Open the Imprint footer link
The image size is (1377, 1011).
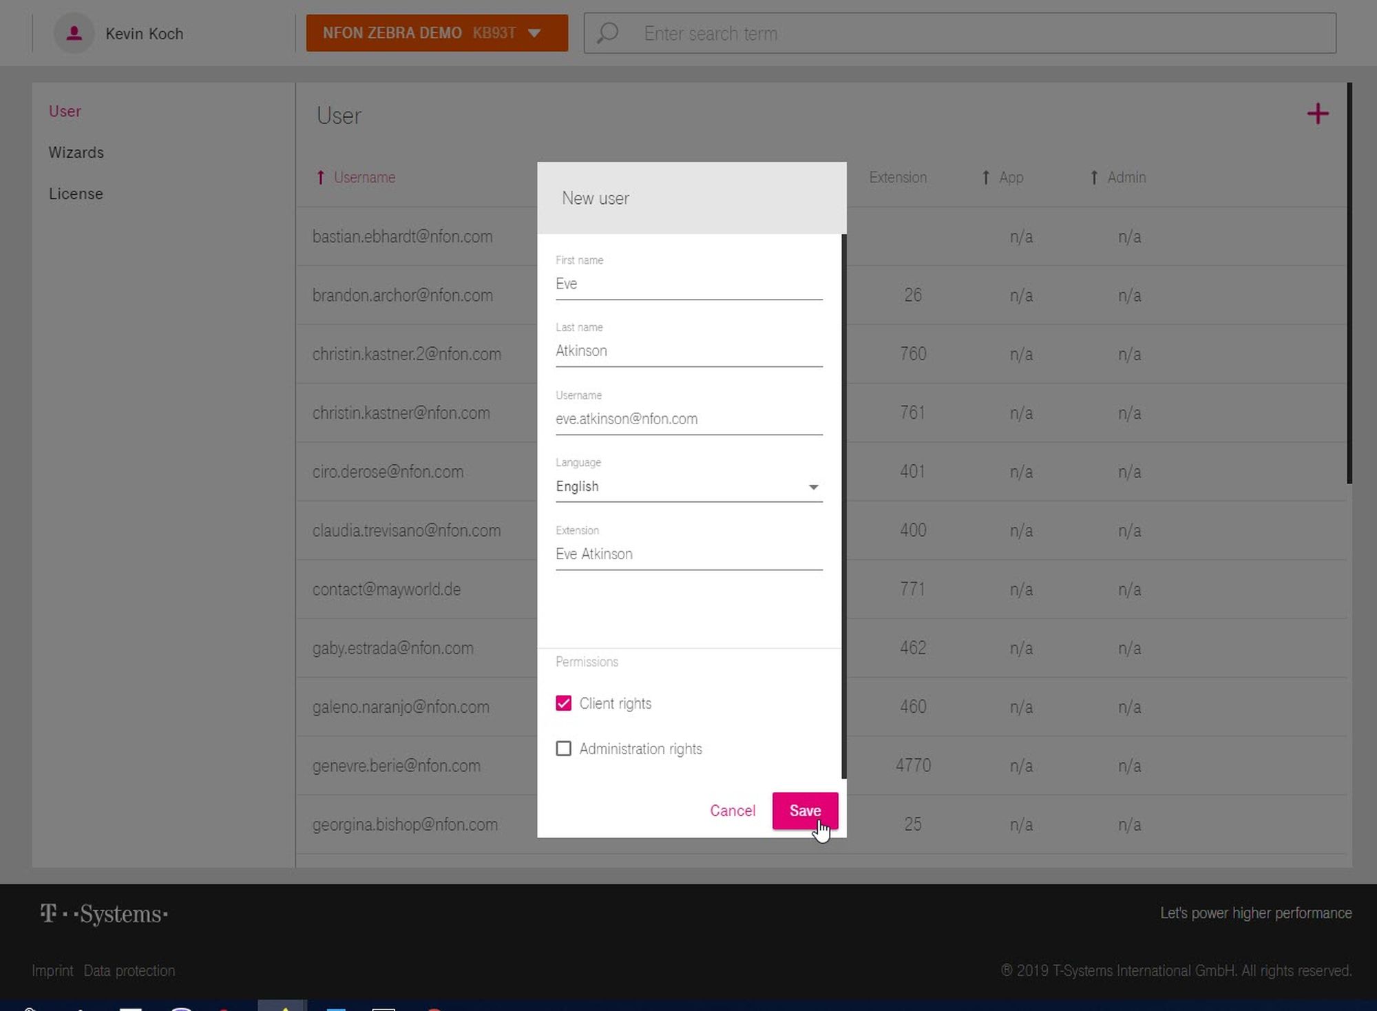click(52, 970)
